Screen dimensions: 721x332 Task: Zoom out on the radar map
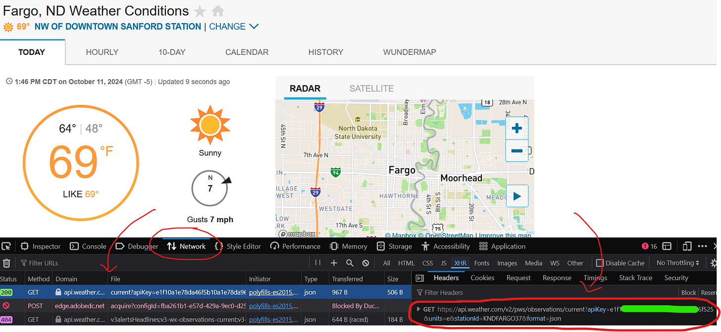point(517,150)
